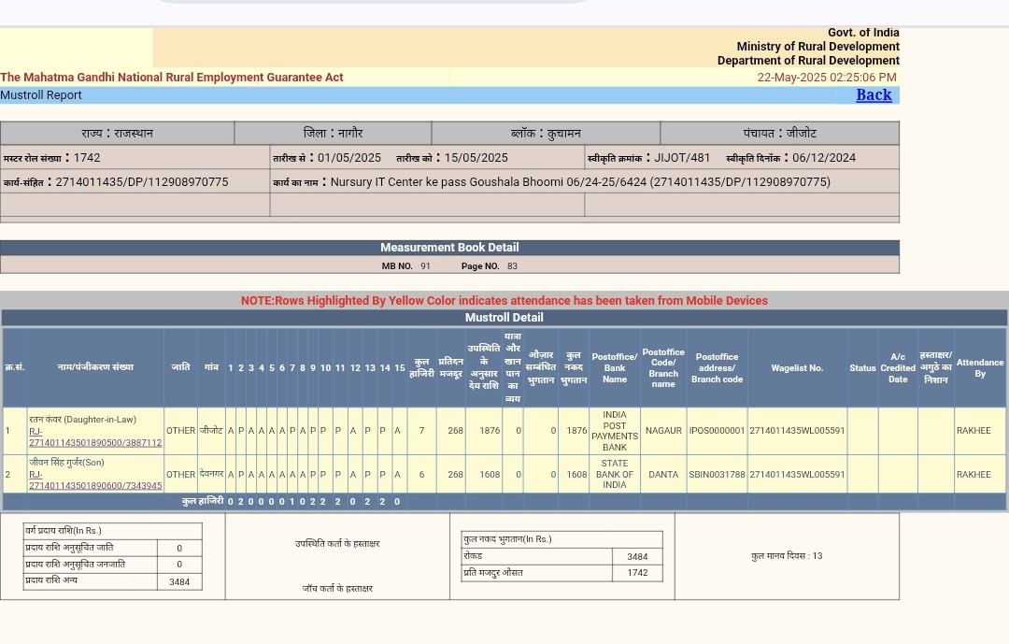The image size is (1009, 644).
Task: Click the "Mustroll Detail" table header
Action: [504, 318]
